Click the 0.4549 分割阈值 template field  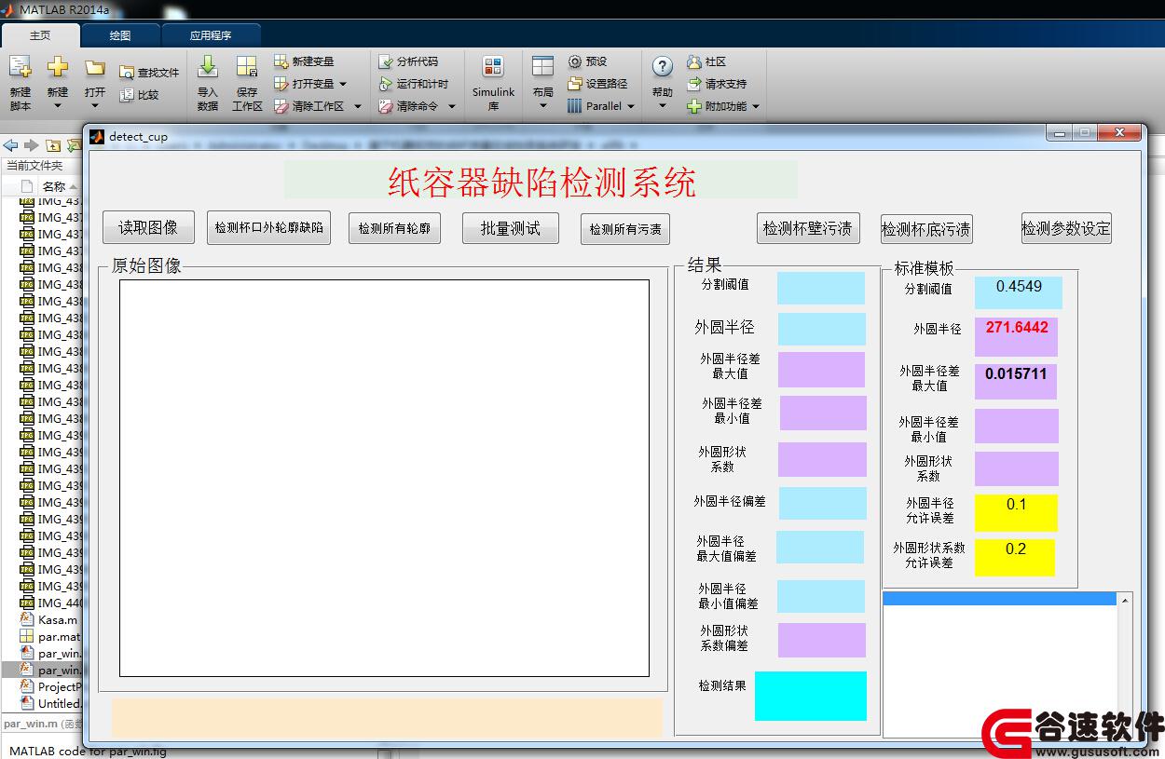coord(1019,291)
